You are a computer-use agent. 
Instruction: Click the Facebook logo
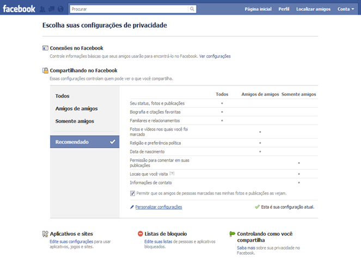click(x=19, y=9)
